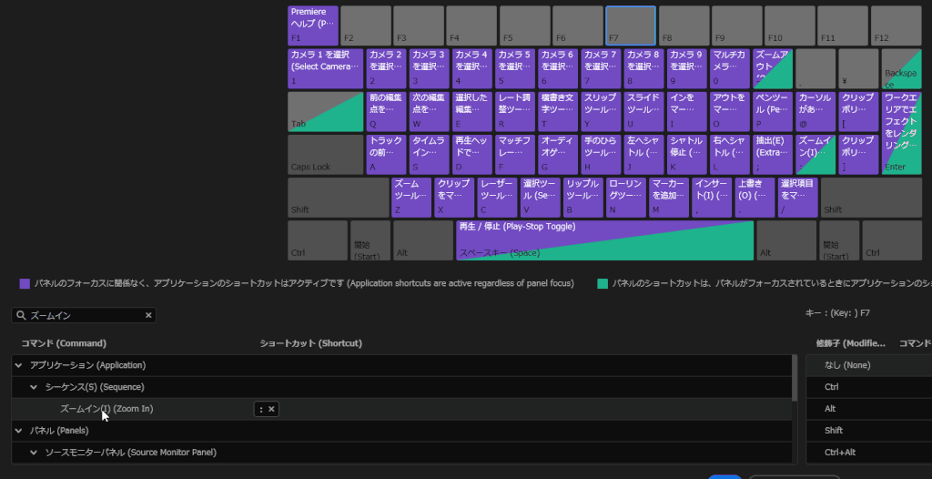Image resolution: width=932 pixels, height=479 pixels.
Task: Click the Backspace key
Action: 902,69
